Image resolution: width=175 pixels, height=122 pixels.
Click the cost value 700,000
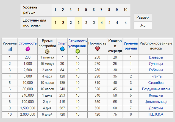tap(27, 102)
